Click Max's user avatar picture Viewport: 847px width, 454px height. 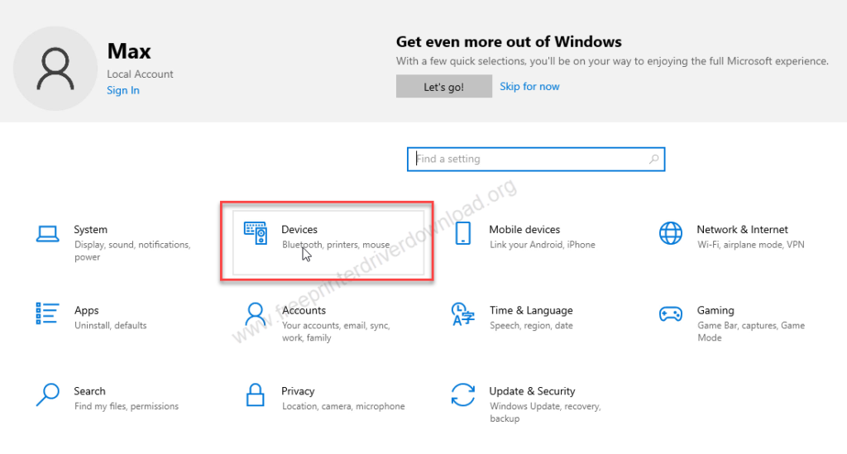(x=55, y=69)
